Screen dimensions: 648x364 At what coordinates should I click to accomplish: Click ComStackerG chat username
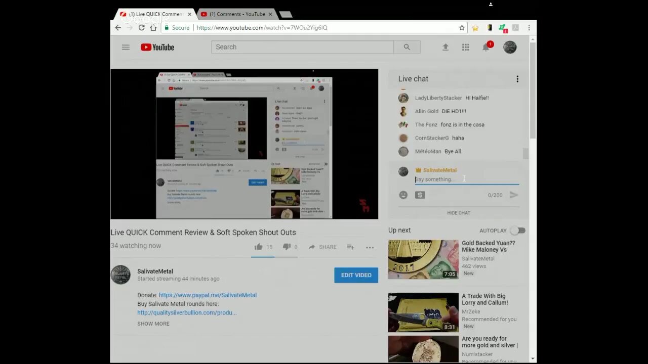[x=432, y=138]
